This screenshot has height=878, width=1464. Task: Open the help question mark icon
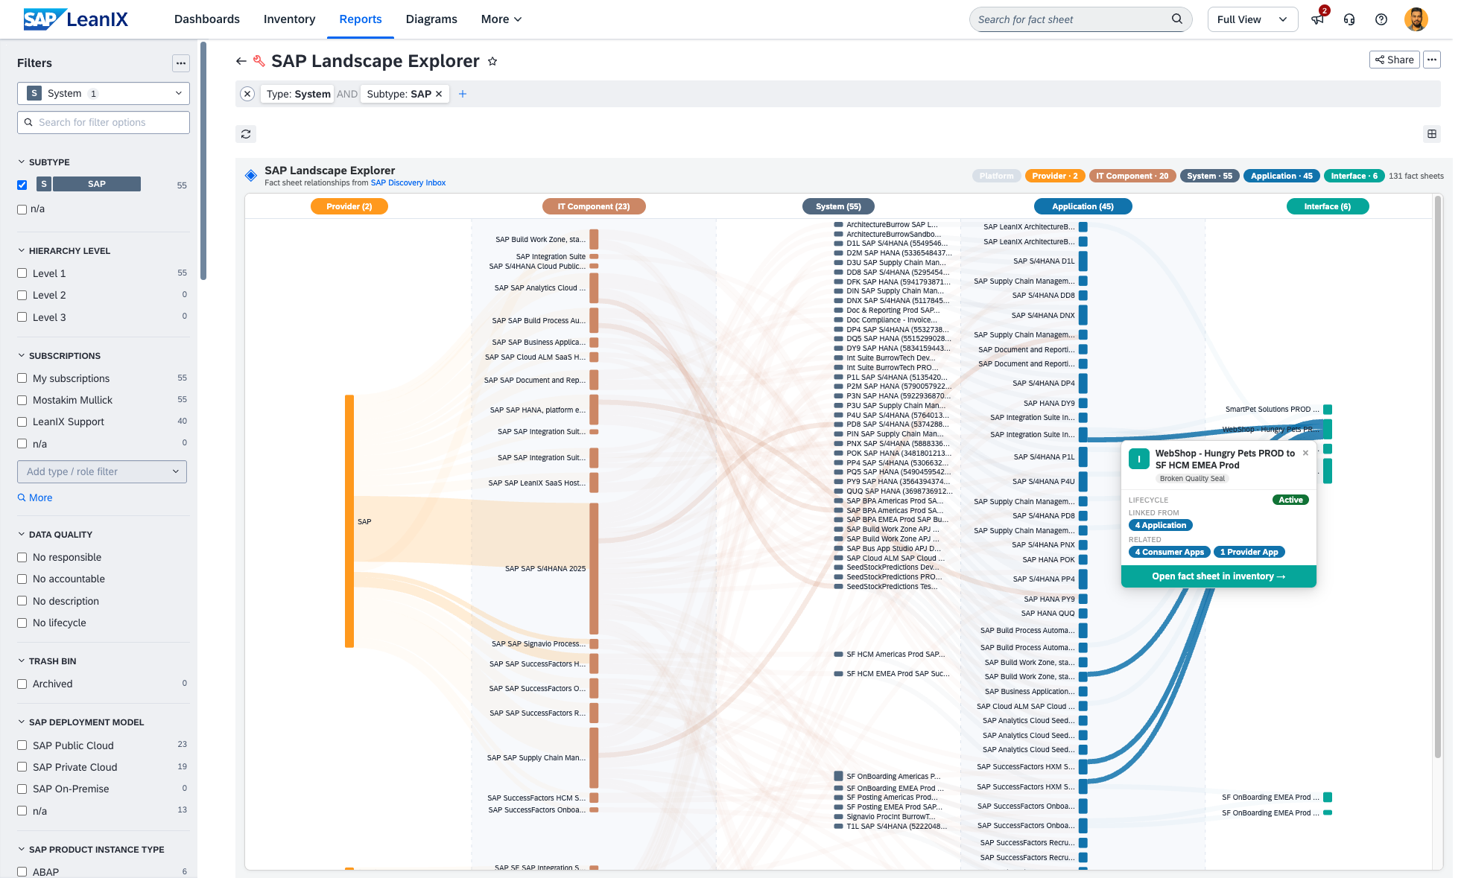[1381, 19]
